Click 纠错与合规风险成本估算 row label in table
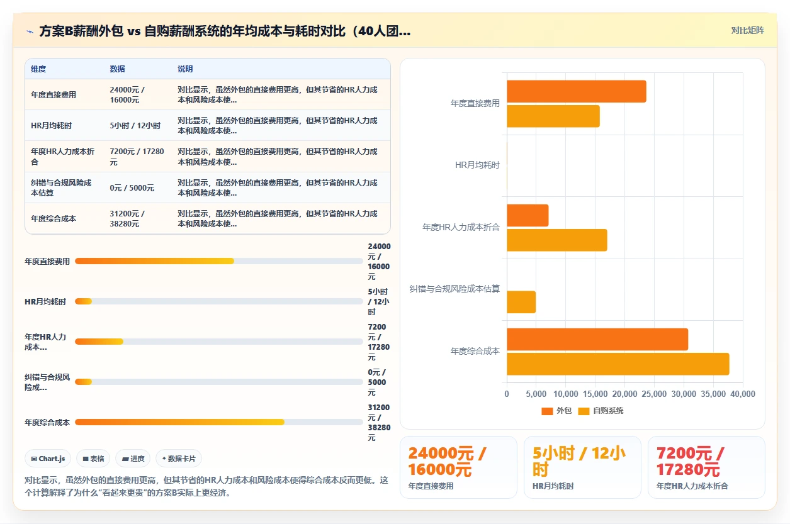The image size is (790, 524). pos(61,187)
